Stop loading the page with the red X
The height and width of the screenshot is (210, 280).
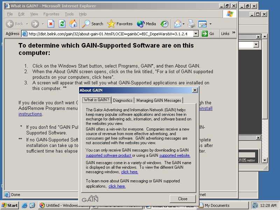coord(51,24)
